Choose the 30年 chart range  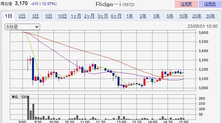tap(210, 16)
